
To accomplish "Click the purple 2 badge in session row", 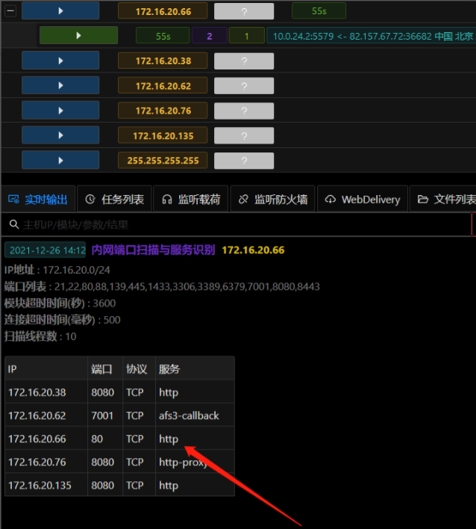I will 210,36.
